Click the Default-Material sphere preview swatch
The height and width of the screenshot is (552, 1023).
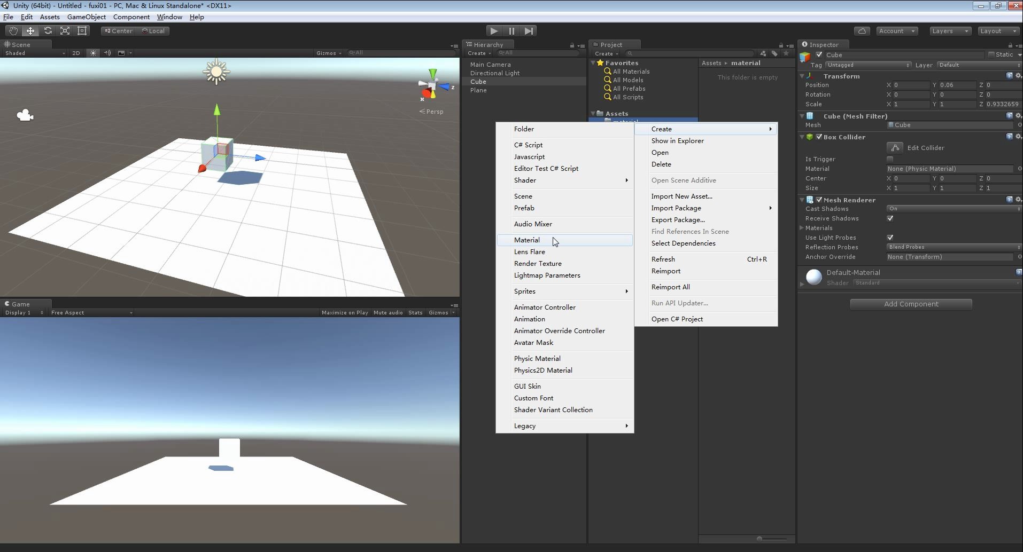[813, 277]
